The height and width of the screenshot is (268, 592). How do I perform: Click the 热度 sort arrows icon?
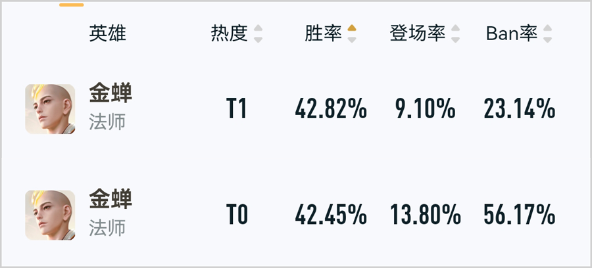[259, 33]
